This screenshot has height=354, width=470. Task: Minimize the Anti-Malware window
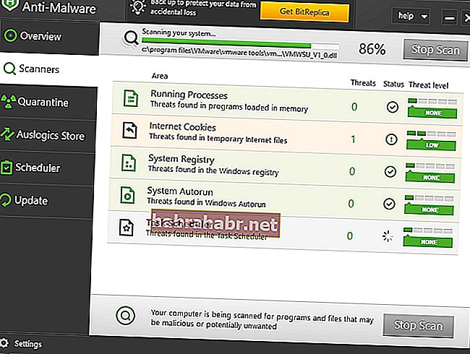pos(449,19)
